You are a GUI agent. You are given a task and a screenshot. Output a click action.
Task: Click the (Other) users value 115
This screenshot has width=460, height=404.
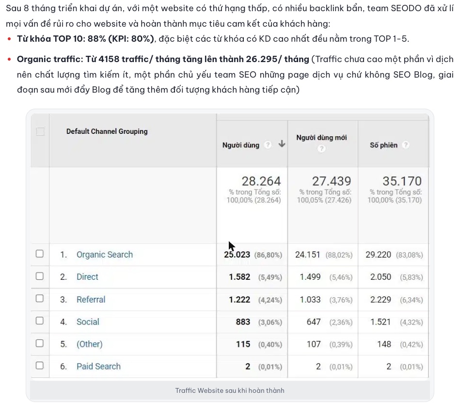click(x=243, y=344)
